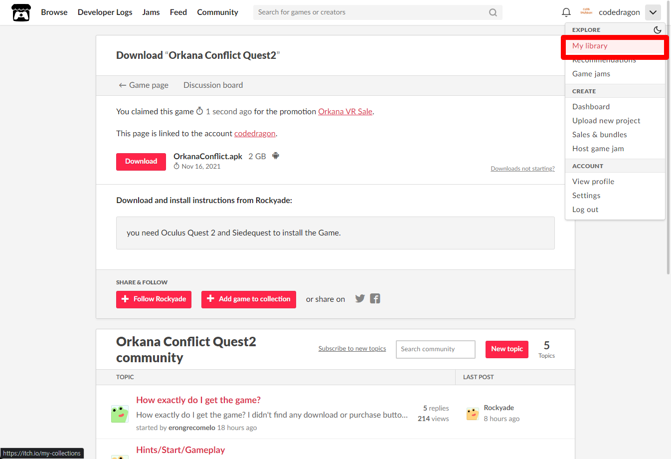The image size is (671, 459).
Task: Open the Discussion board tab
Action: pos(213,85)
